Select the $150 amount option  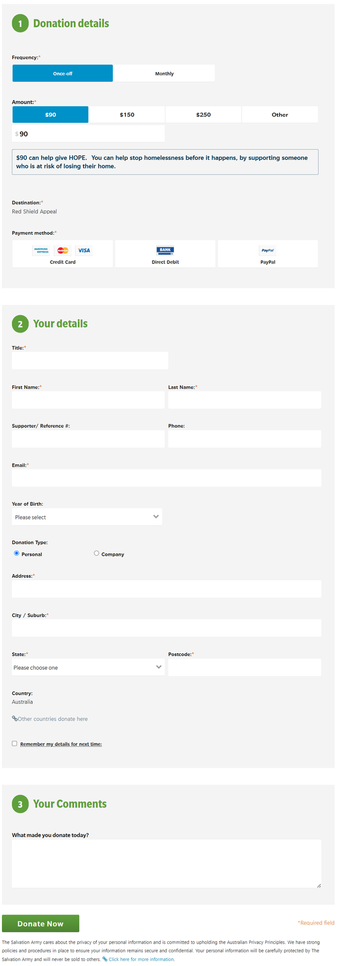point(127,115)
